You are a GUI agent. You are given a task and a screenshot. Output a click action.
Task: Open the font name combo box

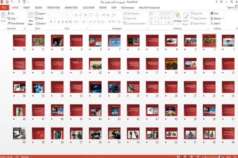pyautogui.click(x=58, y=15)
